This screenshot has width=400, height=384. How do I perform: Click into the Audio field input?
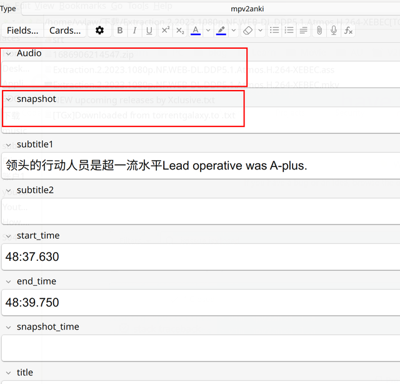coord(201,74)
